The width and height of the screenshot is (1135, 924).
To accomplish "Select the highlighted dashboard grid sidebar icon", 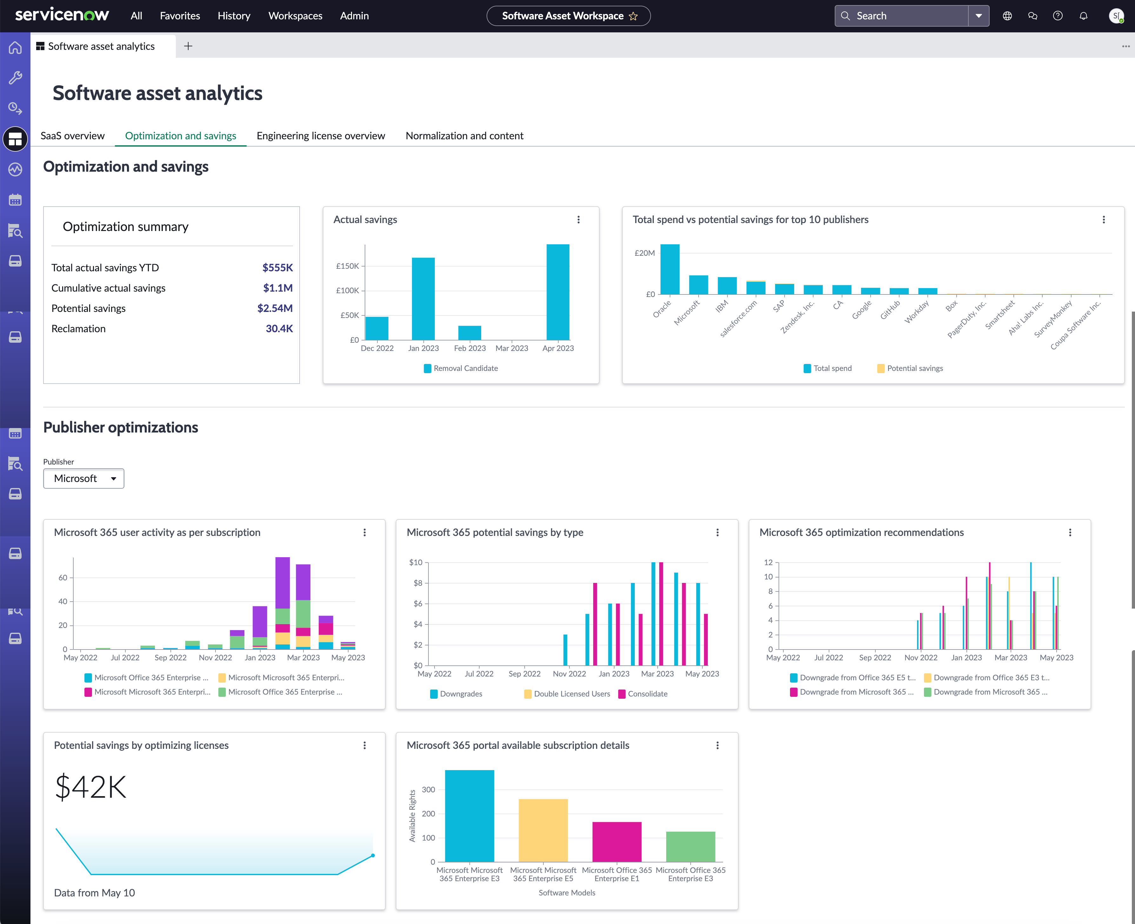I will pos(15,139).
